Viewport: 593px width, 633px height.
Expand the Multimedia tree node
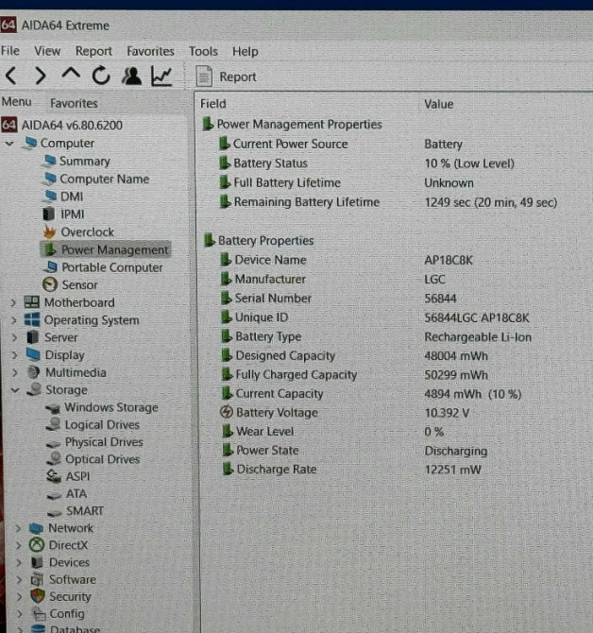pos(15,372)
